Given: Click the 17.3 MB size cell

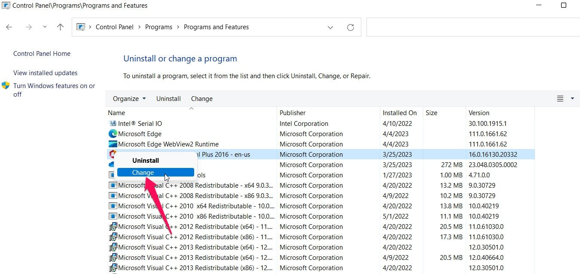Looking at the screenshot, I should coord(452,237).
